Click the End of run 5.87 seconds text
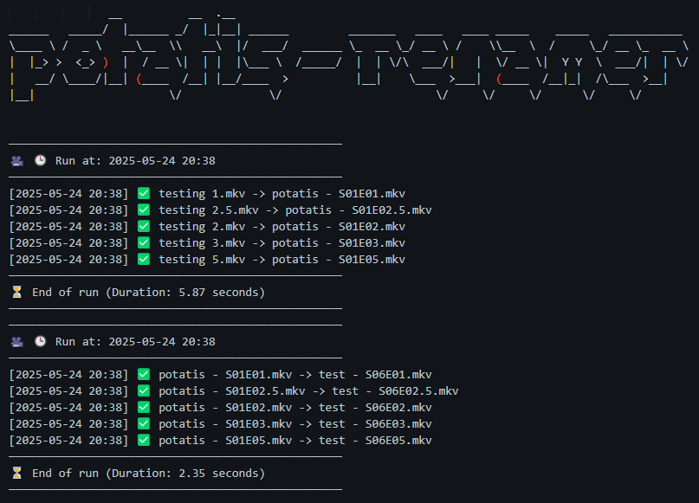 tap(148, 292)
